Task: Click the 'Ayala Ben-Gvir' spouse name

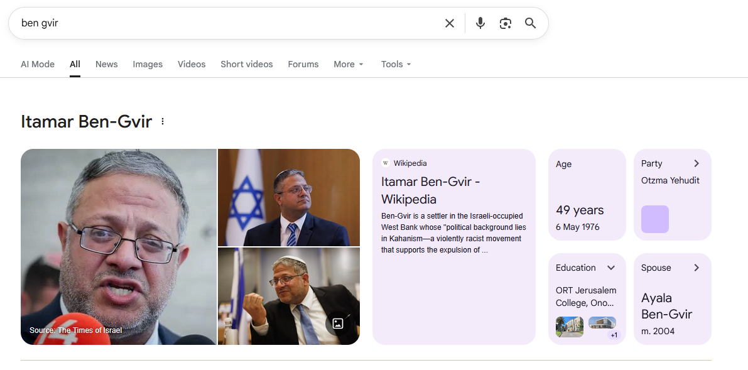Action: point(666,306)
